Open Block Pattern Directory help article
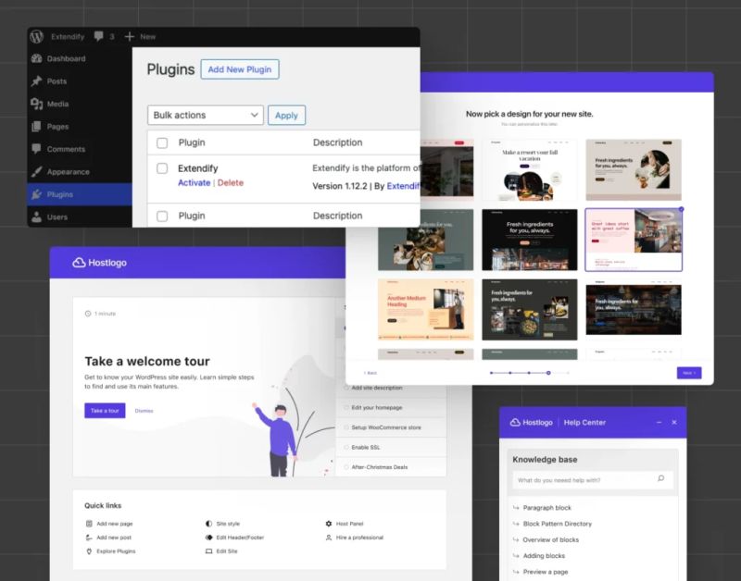 558,524
